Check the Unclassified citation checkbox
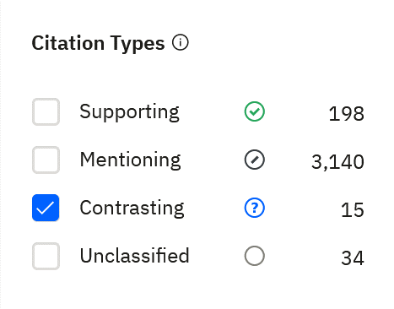Screen dimensions: 394x309 [x=46, y=256]
